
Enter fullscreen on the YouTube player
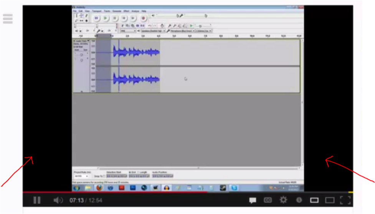tap(345, 200)
